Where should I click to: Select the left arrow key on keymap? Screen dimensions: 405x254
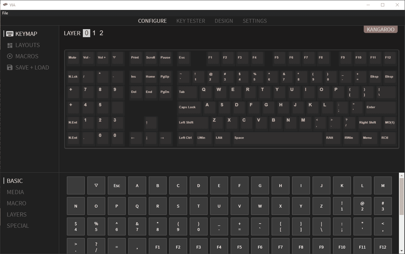(135, 138)
